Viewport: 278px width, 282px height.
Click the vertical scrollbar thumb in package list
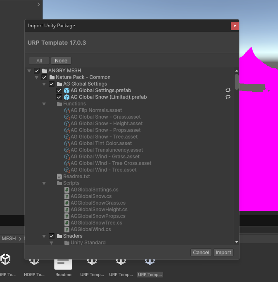coord(237,82)
